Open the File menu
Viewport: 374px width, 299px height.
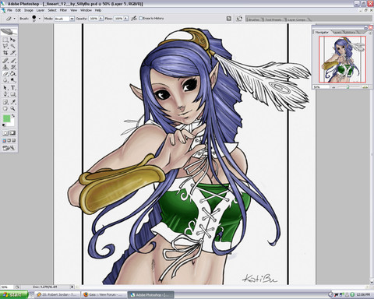tap(9, 10)
